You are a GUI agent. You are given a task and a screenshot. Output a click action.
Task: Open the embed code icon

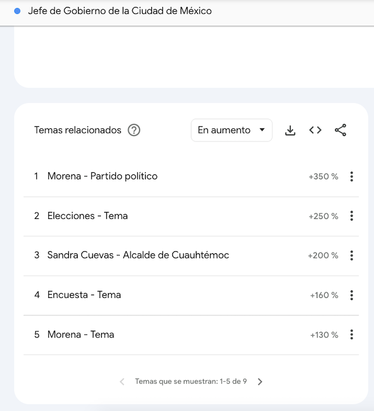(x=315, y=130)
